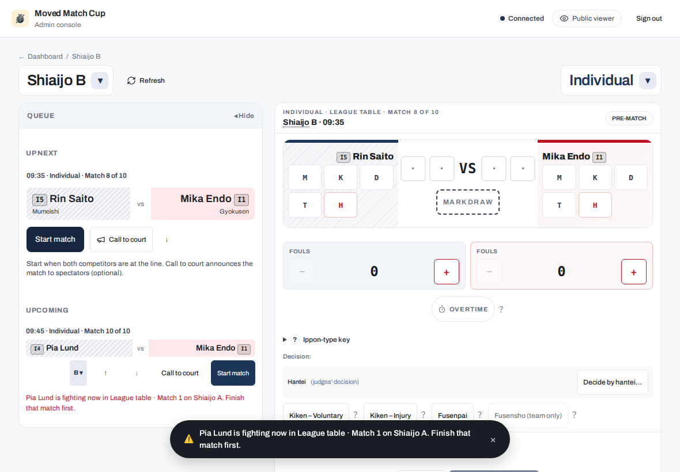Click the warning triangle icon in toast
This screenshot has height=472, width=680.
(x=188, y=439)
